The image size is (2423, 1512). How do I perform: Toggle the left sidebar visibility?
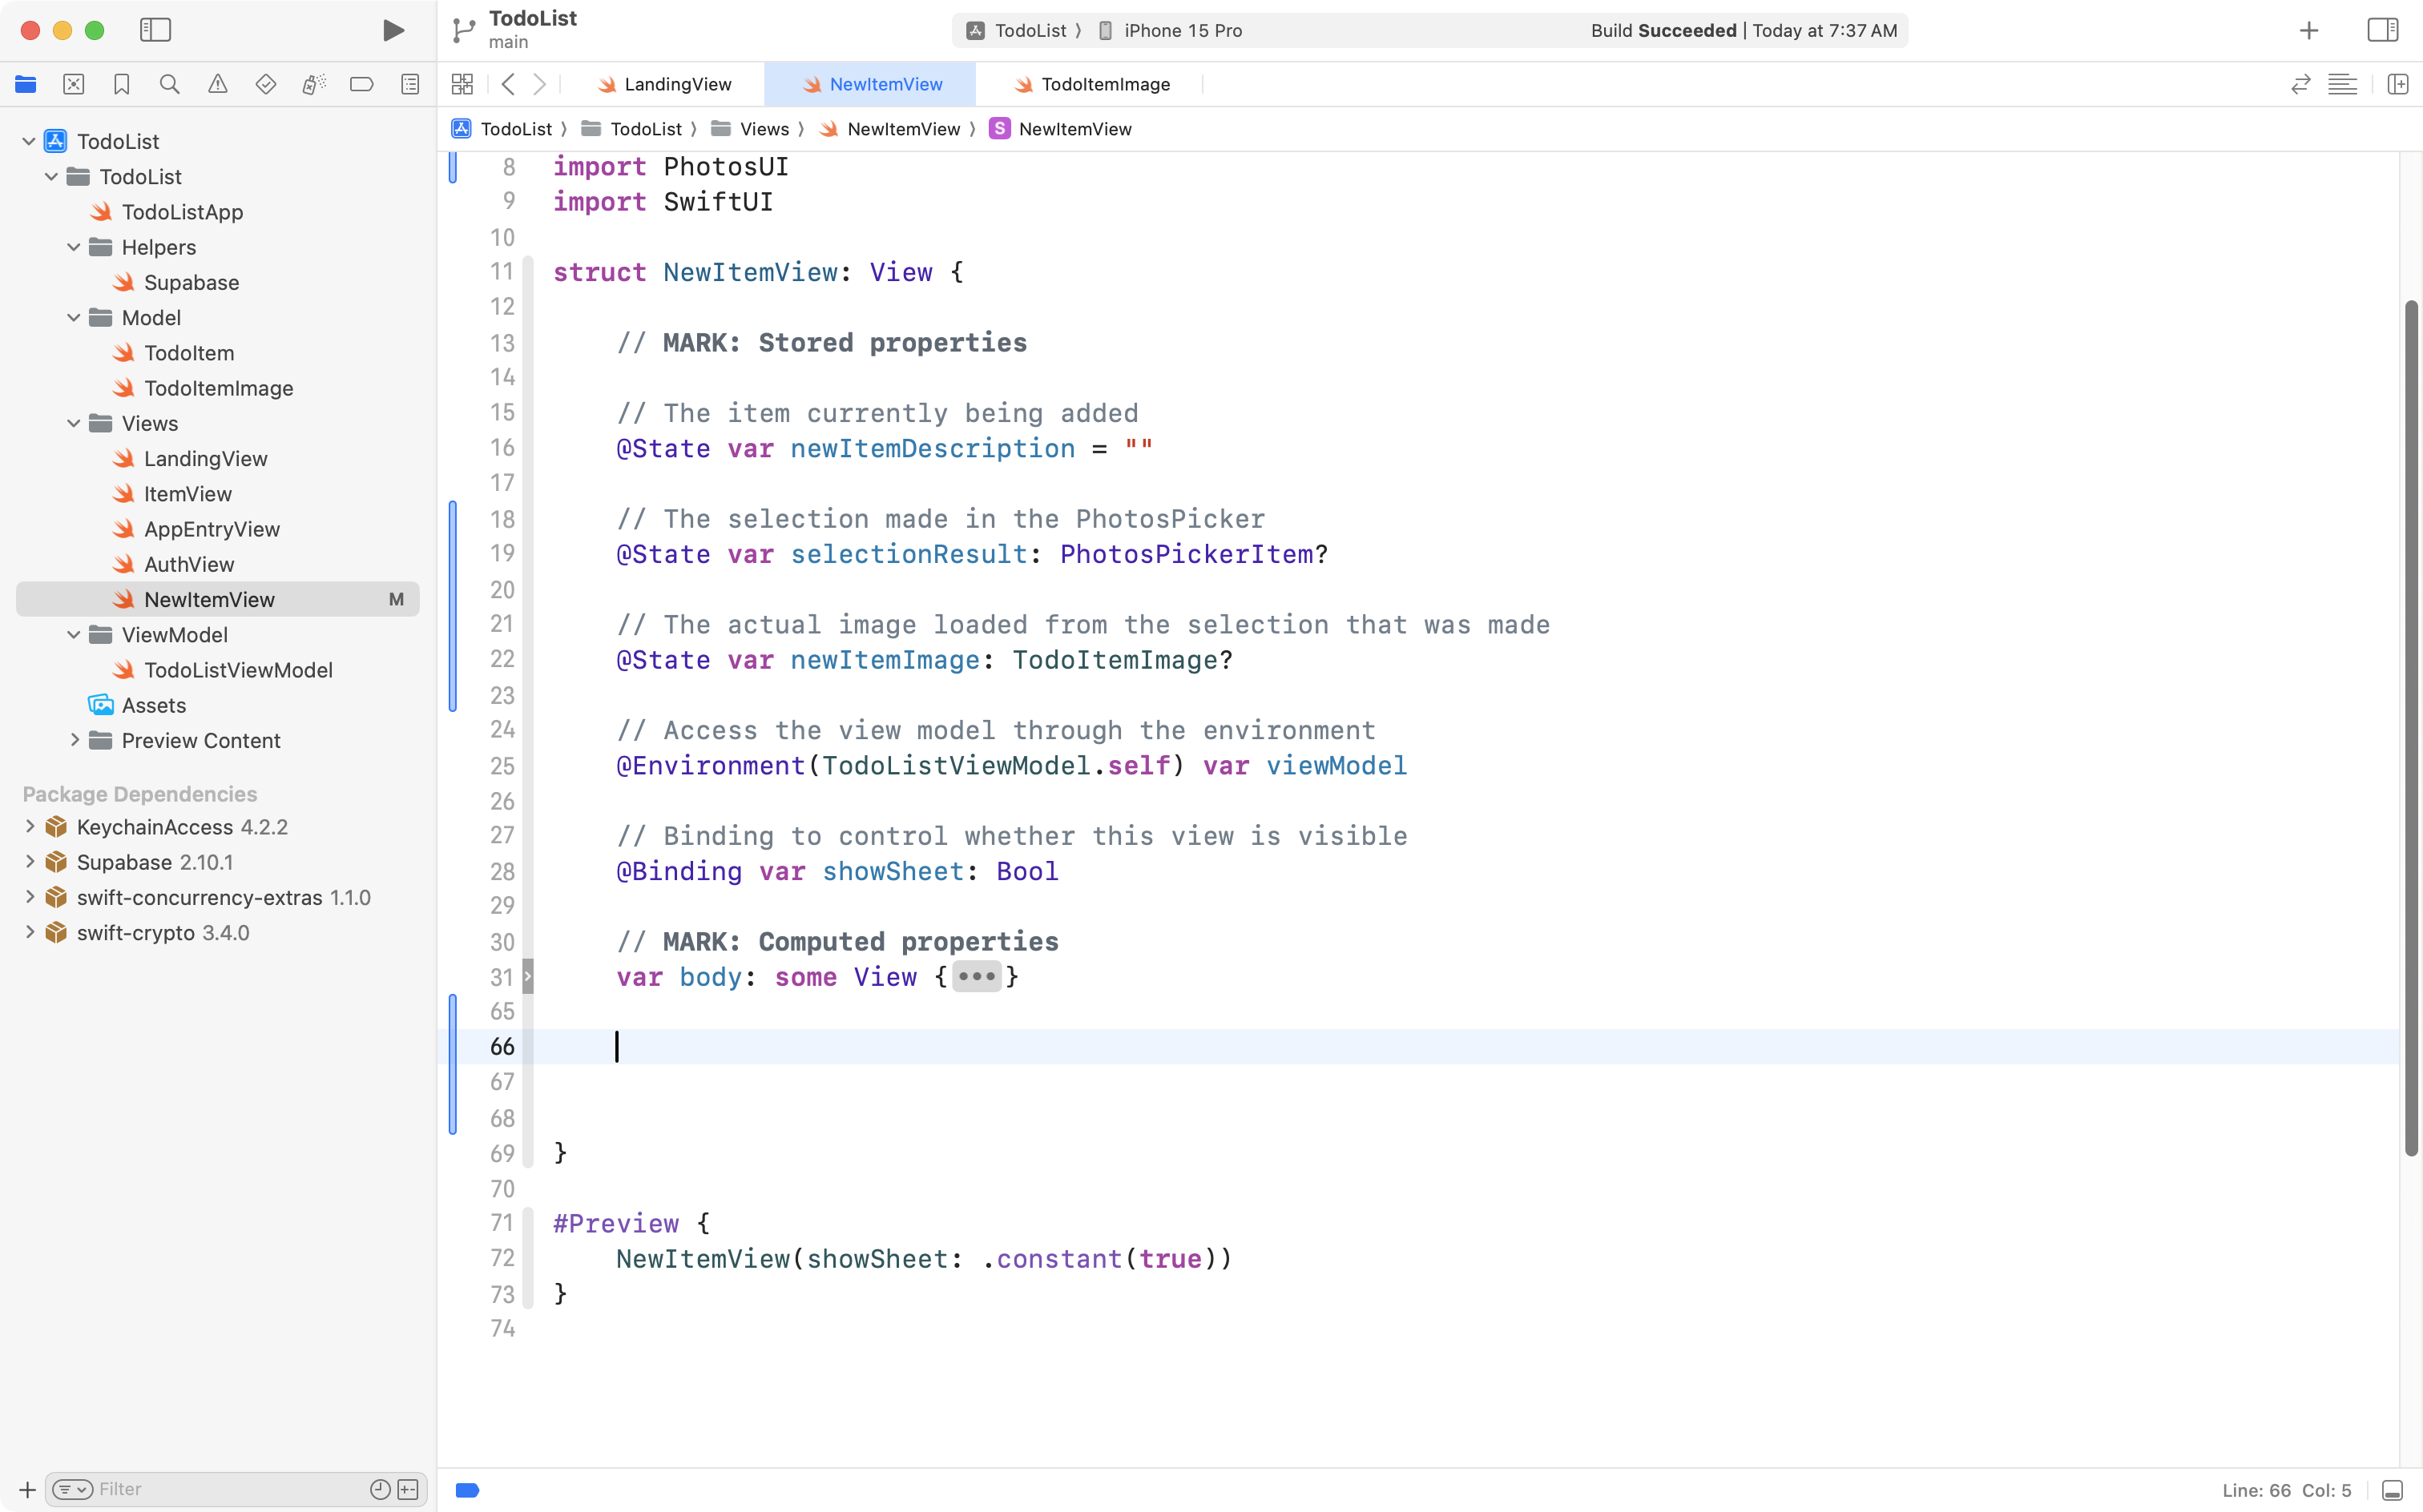click(x=156, y=30)
